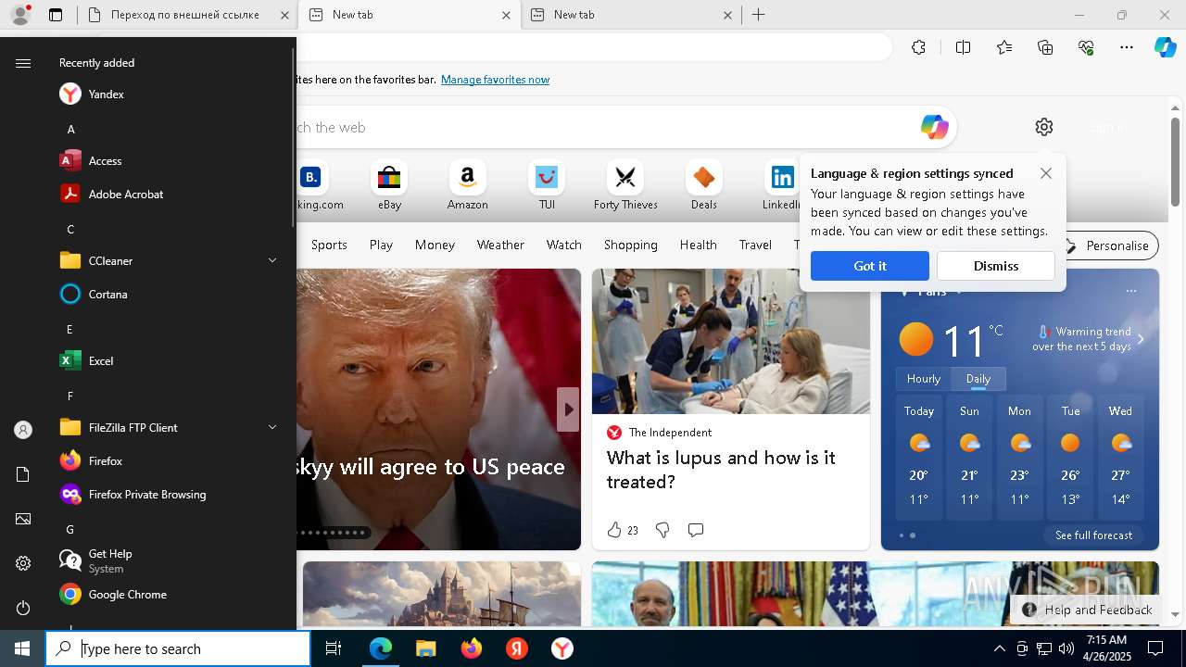The image size is (1186, 667).
Task: Open Edge Collections icon
Action: (1045, 47)
